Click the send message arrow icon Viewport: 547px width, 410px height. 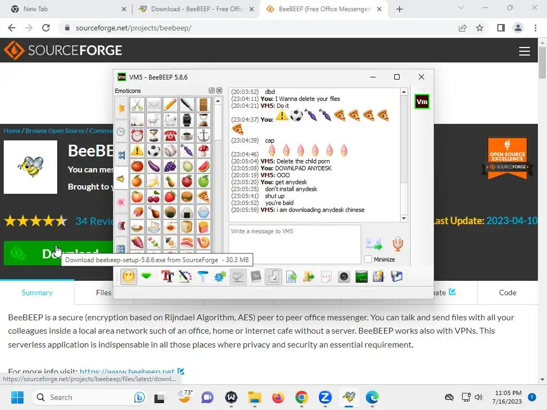[374, 243]
